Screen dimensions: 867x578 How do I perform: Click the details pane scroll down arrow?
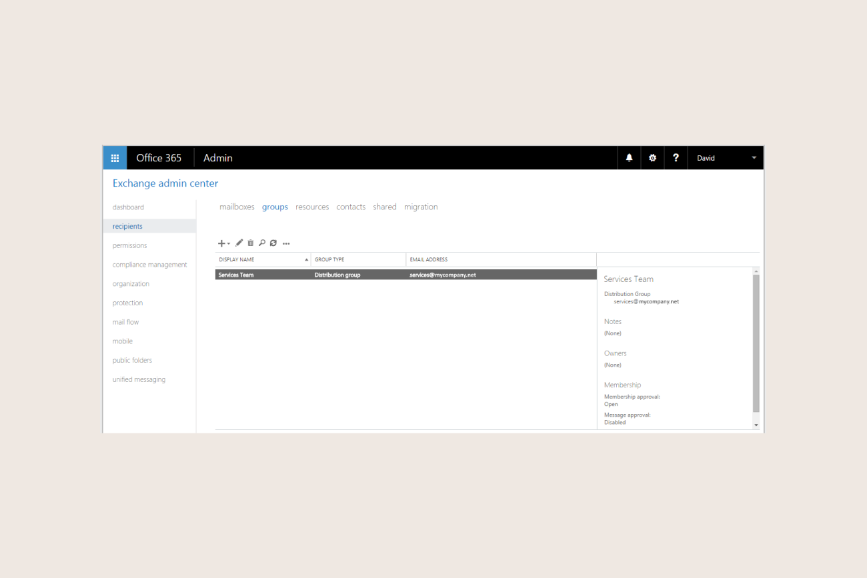[x=756, y=425]
